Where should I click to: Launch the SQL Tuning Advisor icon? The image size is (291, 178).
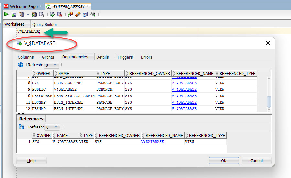42,14
